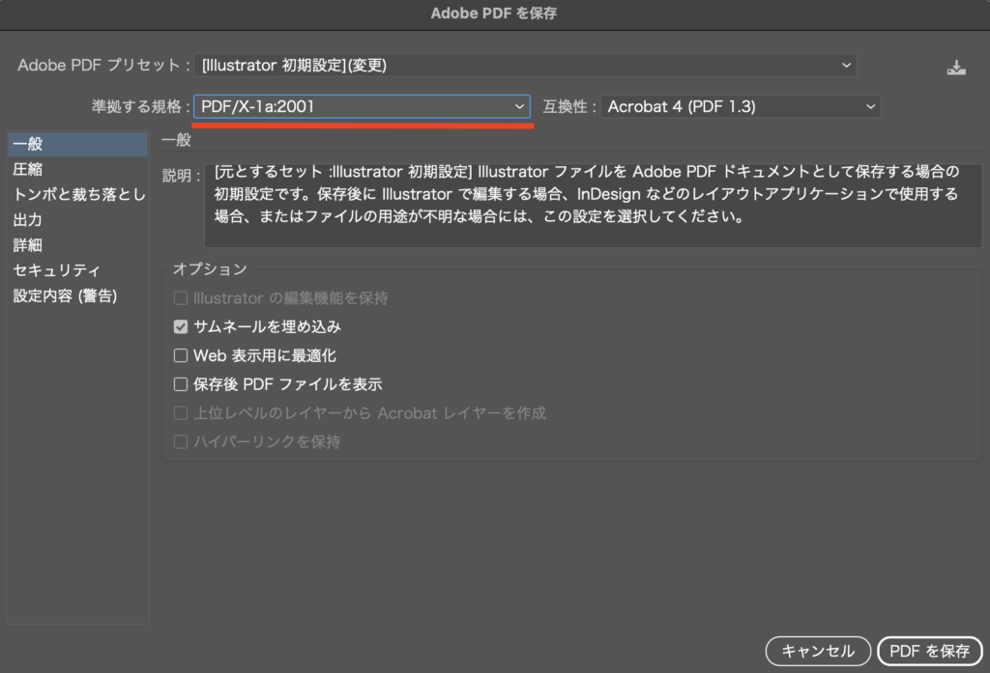Disable the サムネールを埋め込み checkbox
Viewport: 990px width, 673px height.
[180, 326]
